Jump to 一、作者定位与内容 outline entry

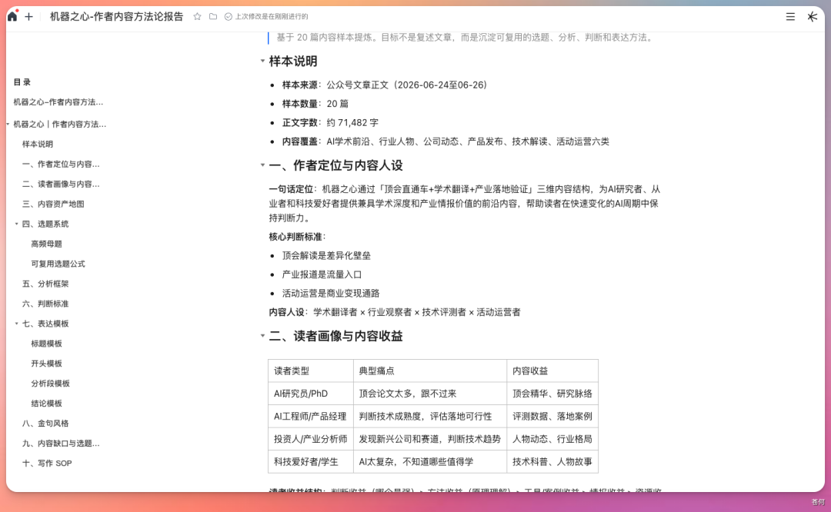[61, 165]
